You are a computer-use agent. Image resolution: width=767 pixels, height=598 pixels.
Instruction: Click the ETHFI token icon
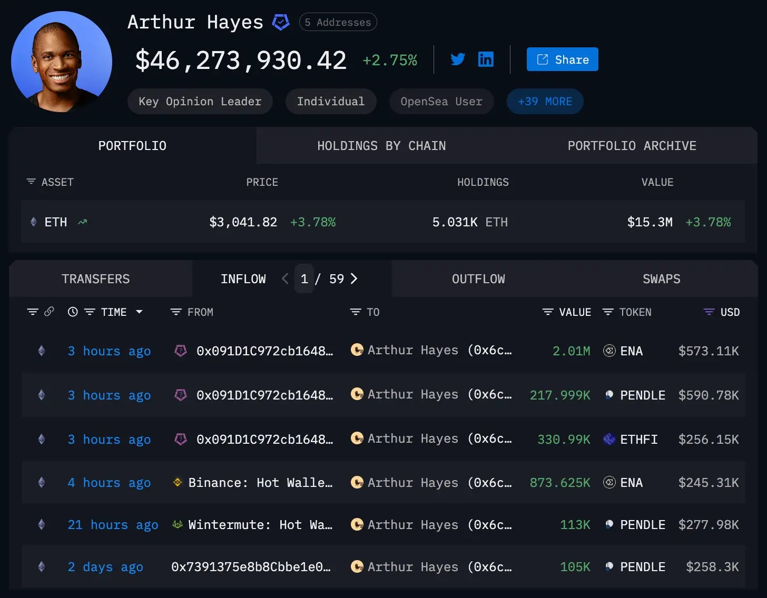[609, 439]
